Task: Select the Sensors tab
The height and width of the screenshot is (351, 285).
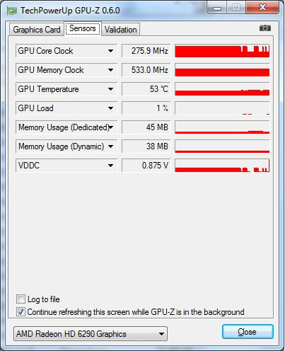Action: pyautogui.click(x=83, y=28)
